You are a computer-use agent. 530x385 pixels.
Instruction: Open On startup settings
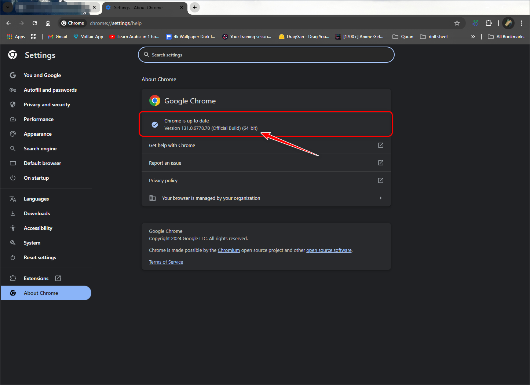(36, 178)
